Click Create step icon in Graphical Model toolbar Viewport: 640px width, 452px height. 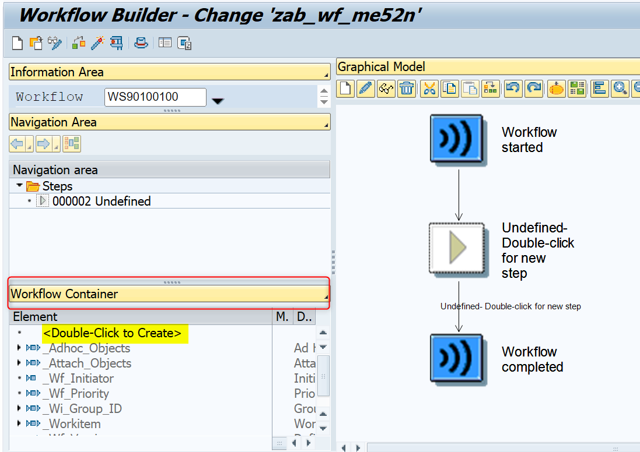tap(345, 88)
